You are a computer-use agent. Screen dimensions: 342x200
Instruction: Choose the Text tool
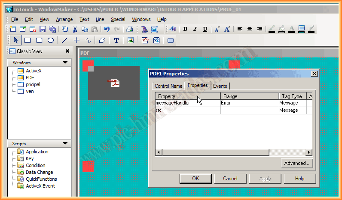[x=116, y=40]
